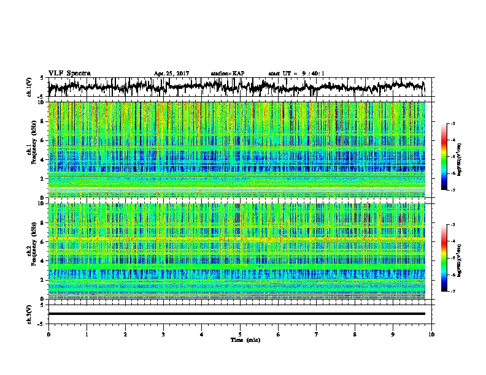
Task: Click the ch.2 color scale bar
Action: (x=444, y=258)
